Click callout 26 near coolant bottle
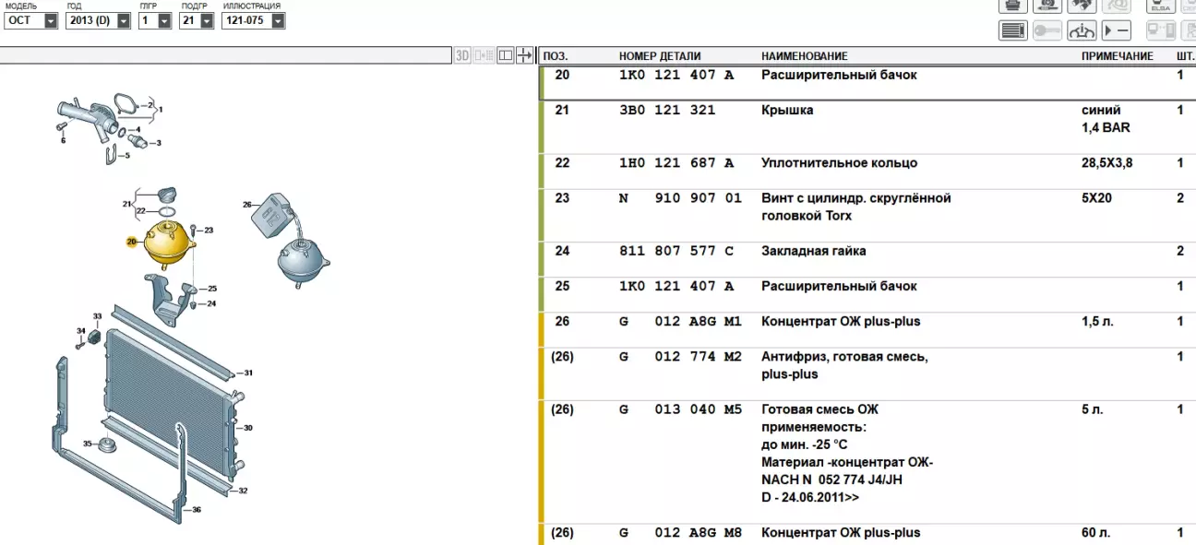 (x=246, y=204)
